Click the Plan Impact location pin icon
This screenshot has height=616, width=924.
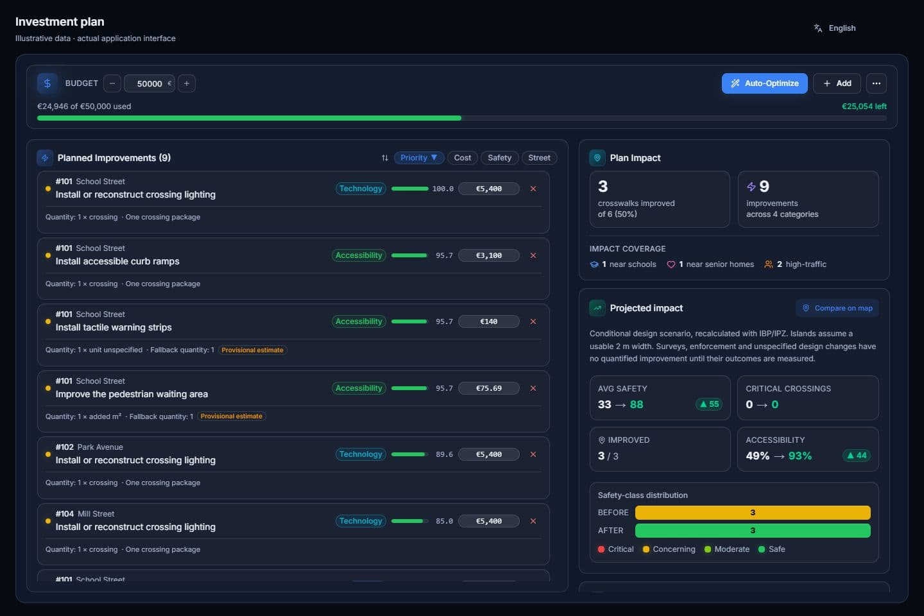click(597, 158)
